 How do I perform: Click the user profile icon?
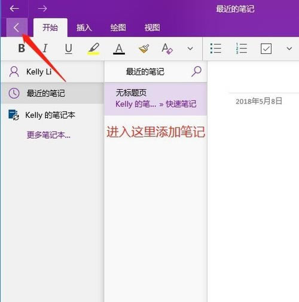[x=14, y=72]
